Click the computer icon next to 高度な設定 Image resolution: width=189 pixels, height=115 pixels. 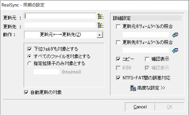pyautogui.click(x=133, y=88)
